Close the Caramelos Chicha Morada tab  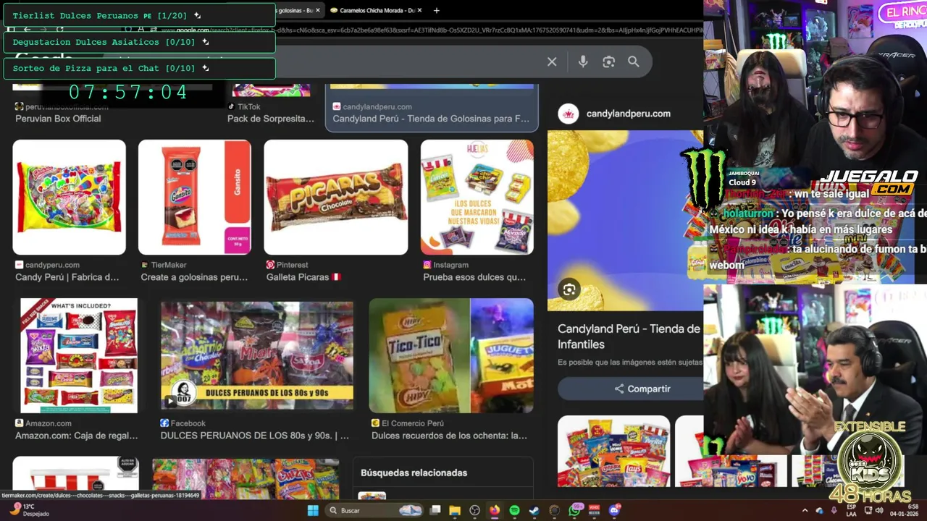[x=420, y=10]
